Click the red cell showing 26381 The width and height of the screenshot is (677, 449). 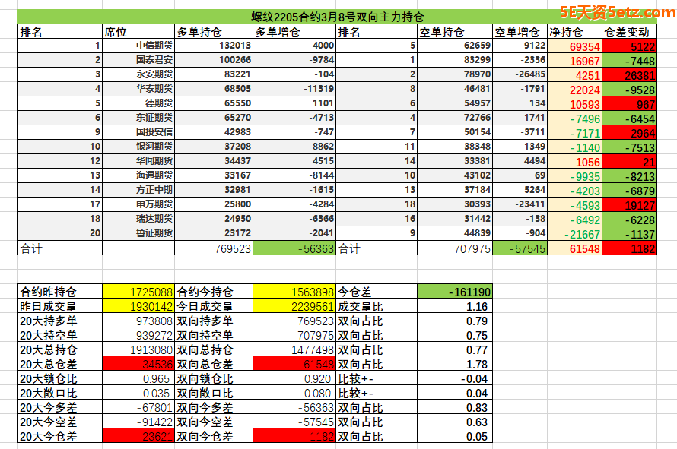coord(628,75)
